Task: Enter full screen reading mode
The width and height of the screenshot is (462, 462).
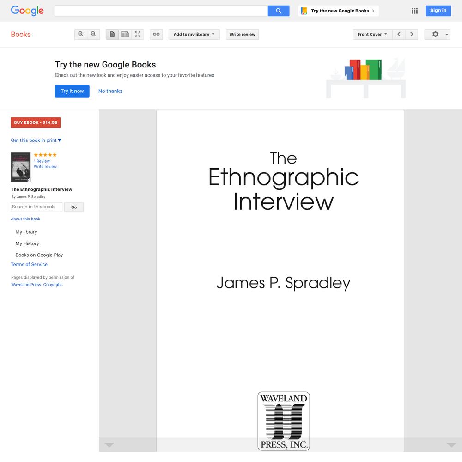Action: 138,34
